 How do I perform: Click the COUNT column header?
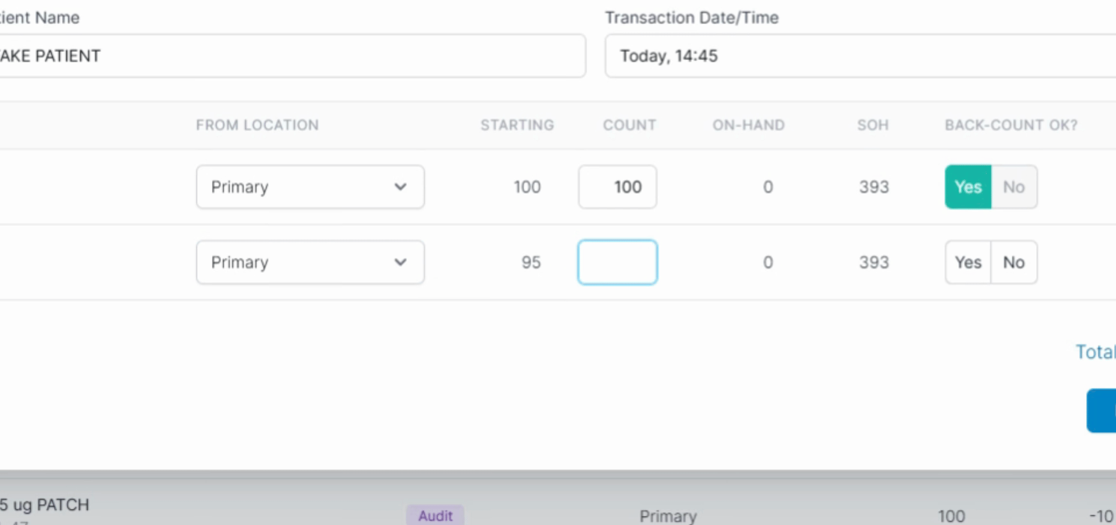coord(630,125)
